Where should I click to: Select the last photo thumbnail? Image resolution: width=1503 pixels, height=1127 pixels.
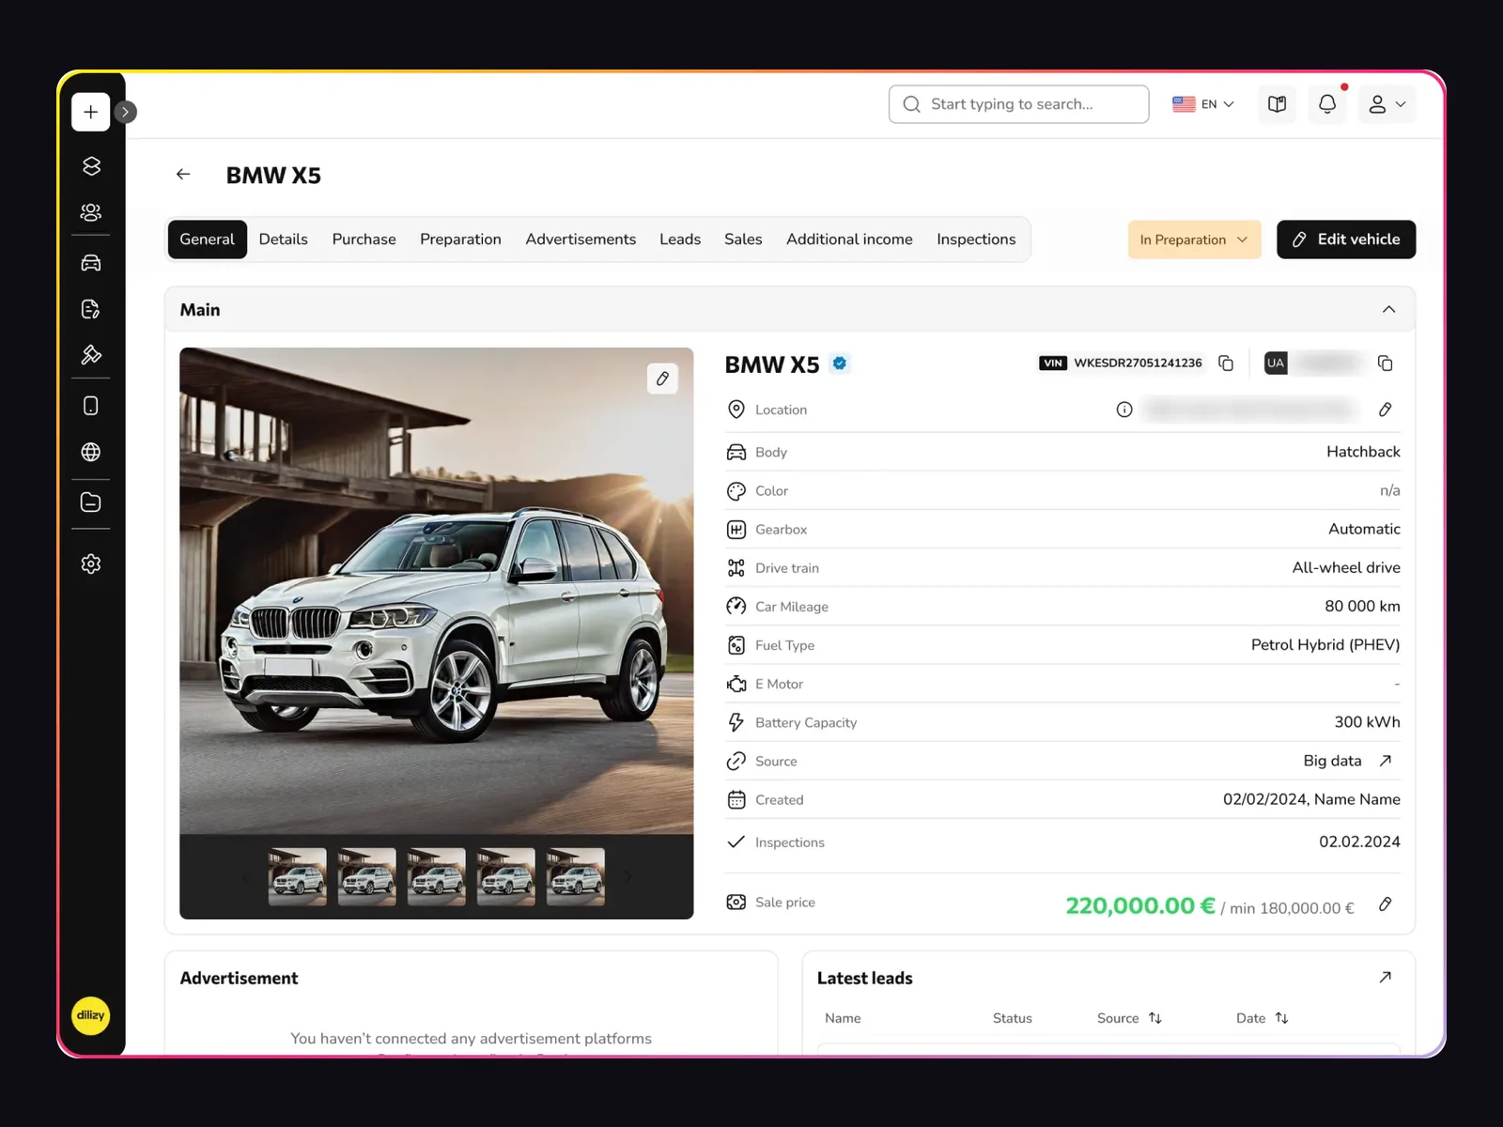(576, 877)
